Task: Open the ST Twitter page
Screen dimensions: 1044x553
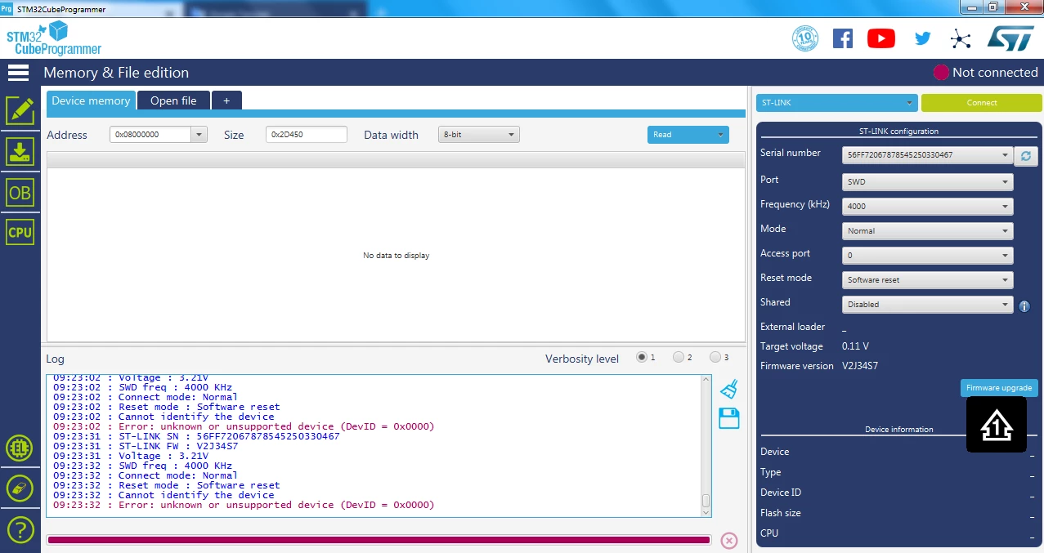Action: (923, 38)
